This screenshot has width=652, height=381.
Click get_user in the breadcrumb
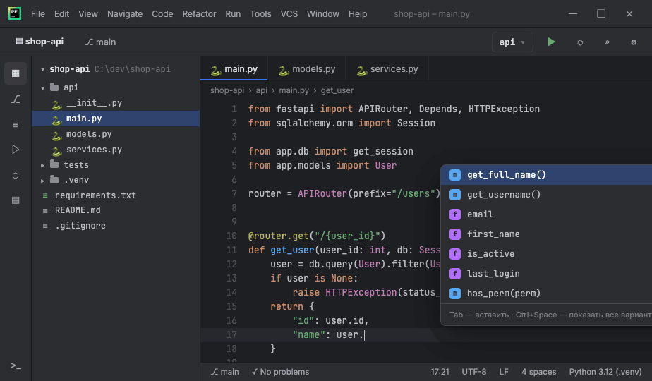pyautogui.click(x=337, y=90)
